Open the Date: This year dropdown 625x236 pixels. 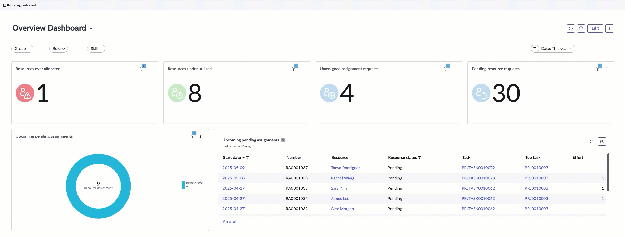[x=553, y=49]
